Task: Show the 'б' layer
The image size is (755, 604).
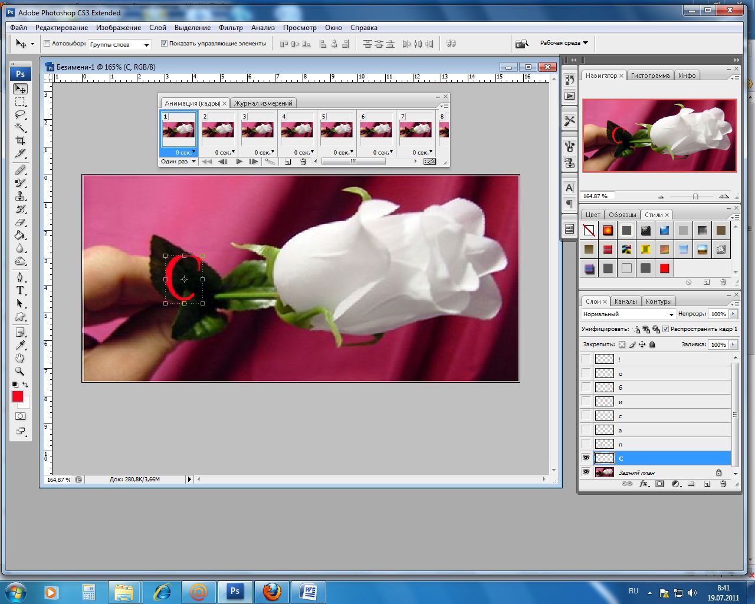Action: pos(586,387)
